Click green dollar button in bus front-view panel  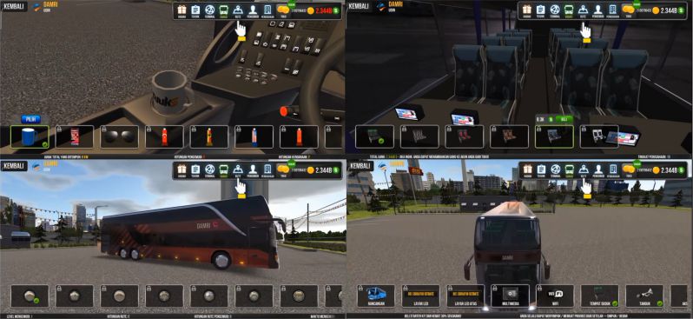[681, 169]
